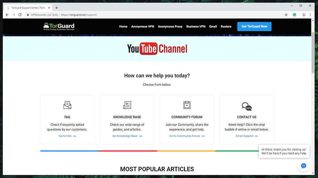
Task: Follow the Go to FAQ link
Action: point(67,136)
